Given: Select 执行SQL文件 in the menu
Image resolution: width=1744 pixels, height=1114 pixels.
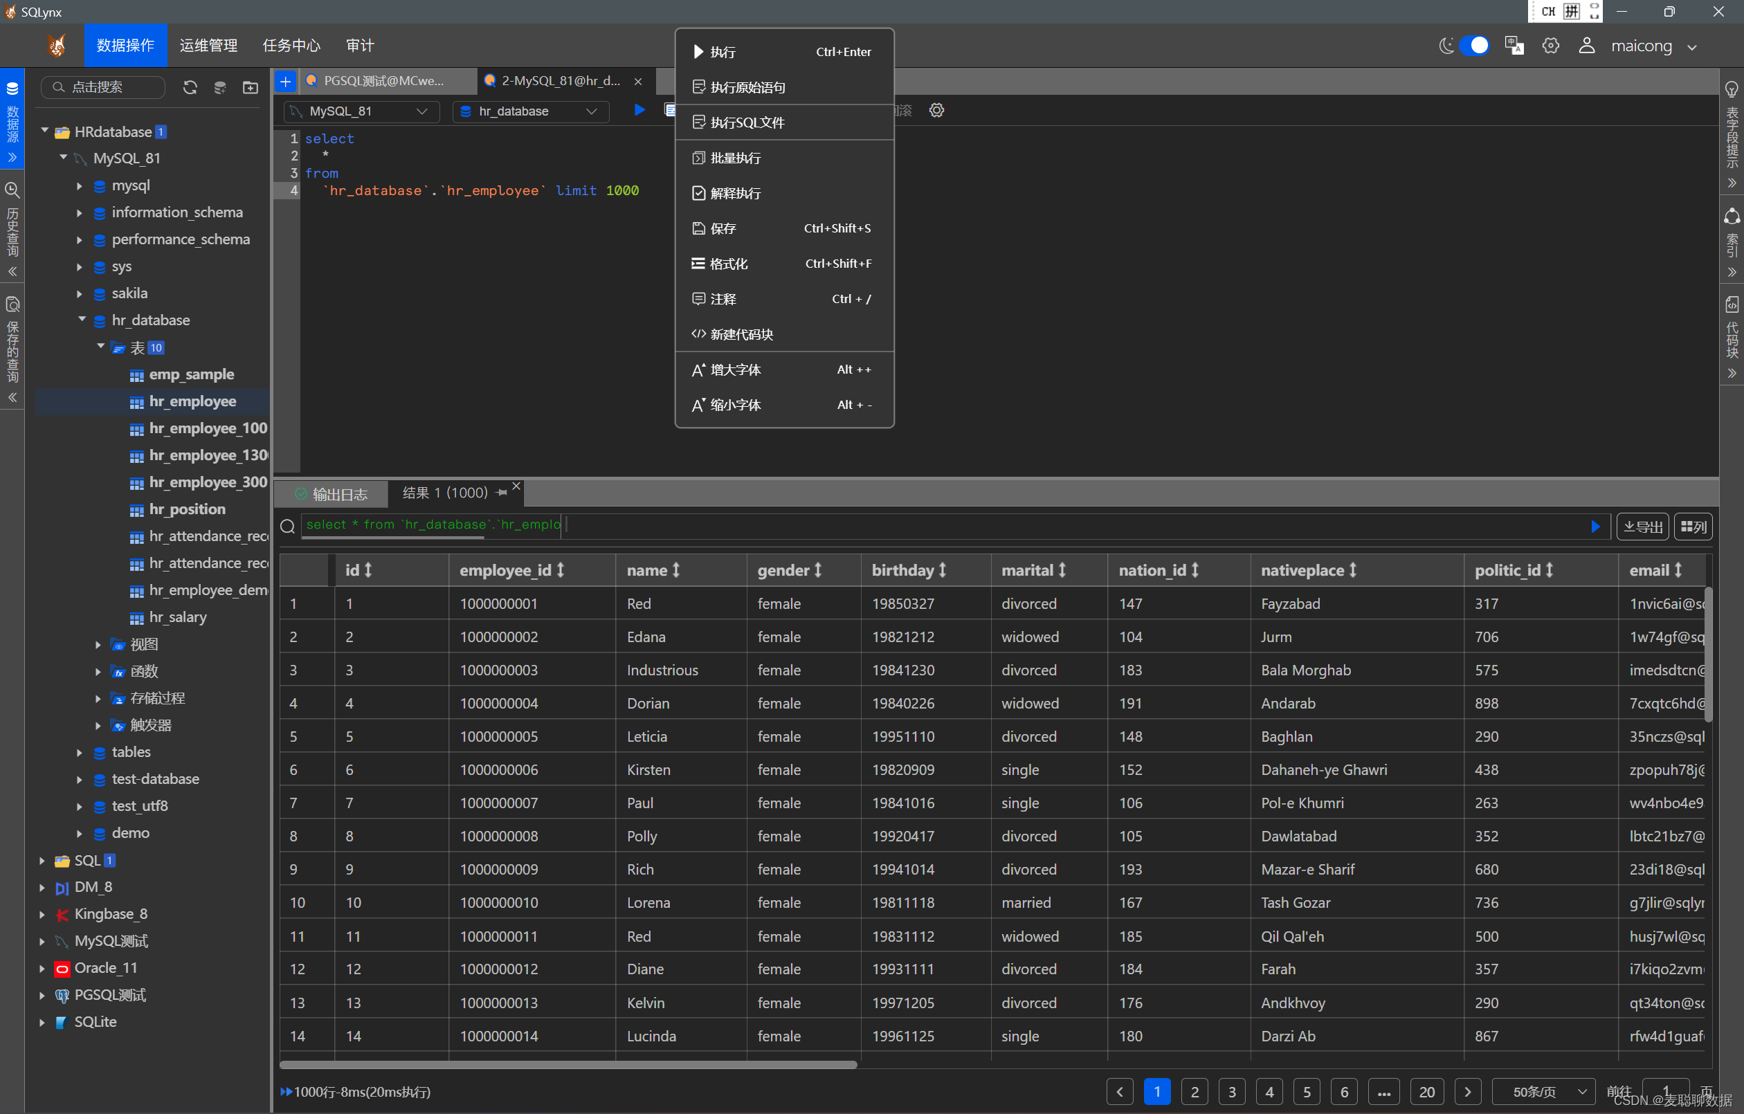Looking at the screenshot, I should [783, 122].
